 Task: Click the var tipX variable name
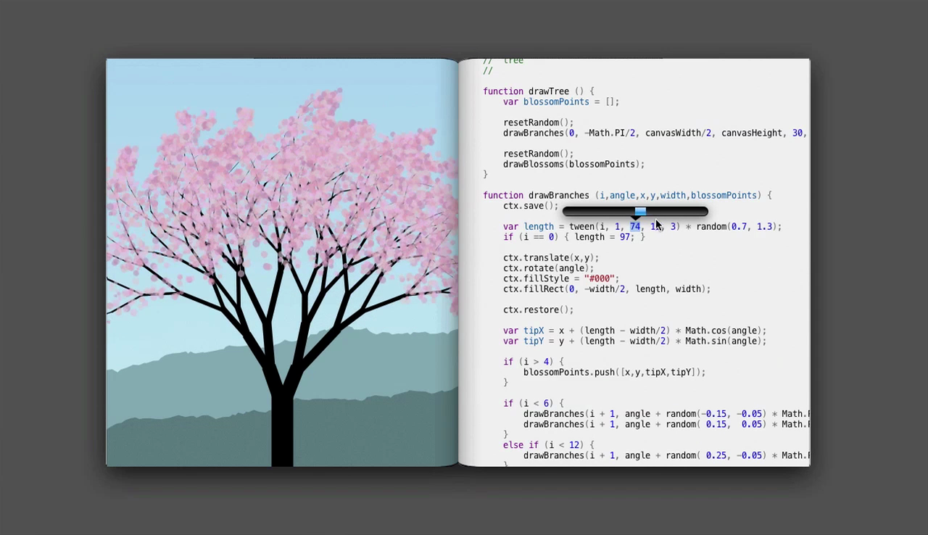click(x=534, y=331)
